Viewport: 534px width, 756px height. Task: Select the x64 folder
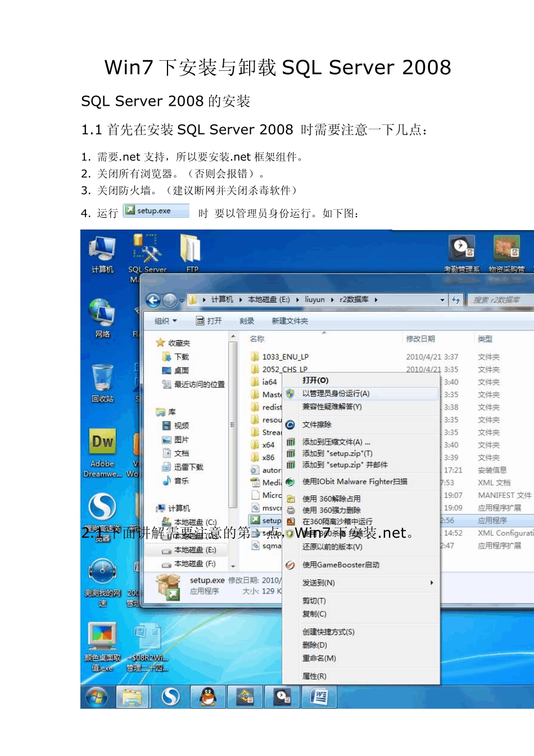pyautogui.click(x=263, y=445)
